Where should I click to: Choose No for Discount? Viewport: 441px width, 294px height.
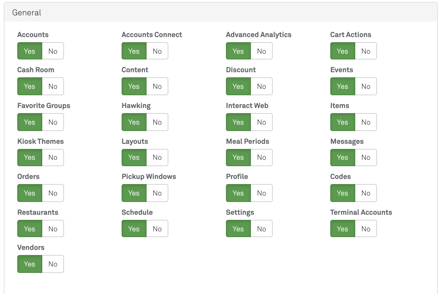click(x=261, y=86)
